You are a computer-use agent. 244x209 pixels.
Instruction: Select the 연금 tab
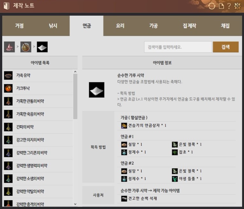[87, 26]
